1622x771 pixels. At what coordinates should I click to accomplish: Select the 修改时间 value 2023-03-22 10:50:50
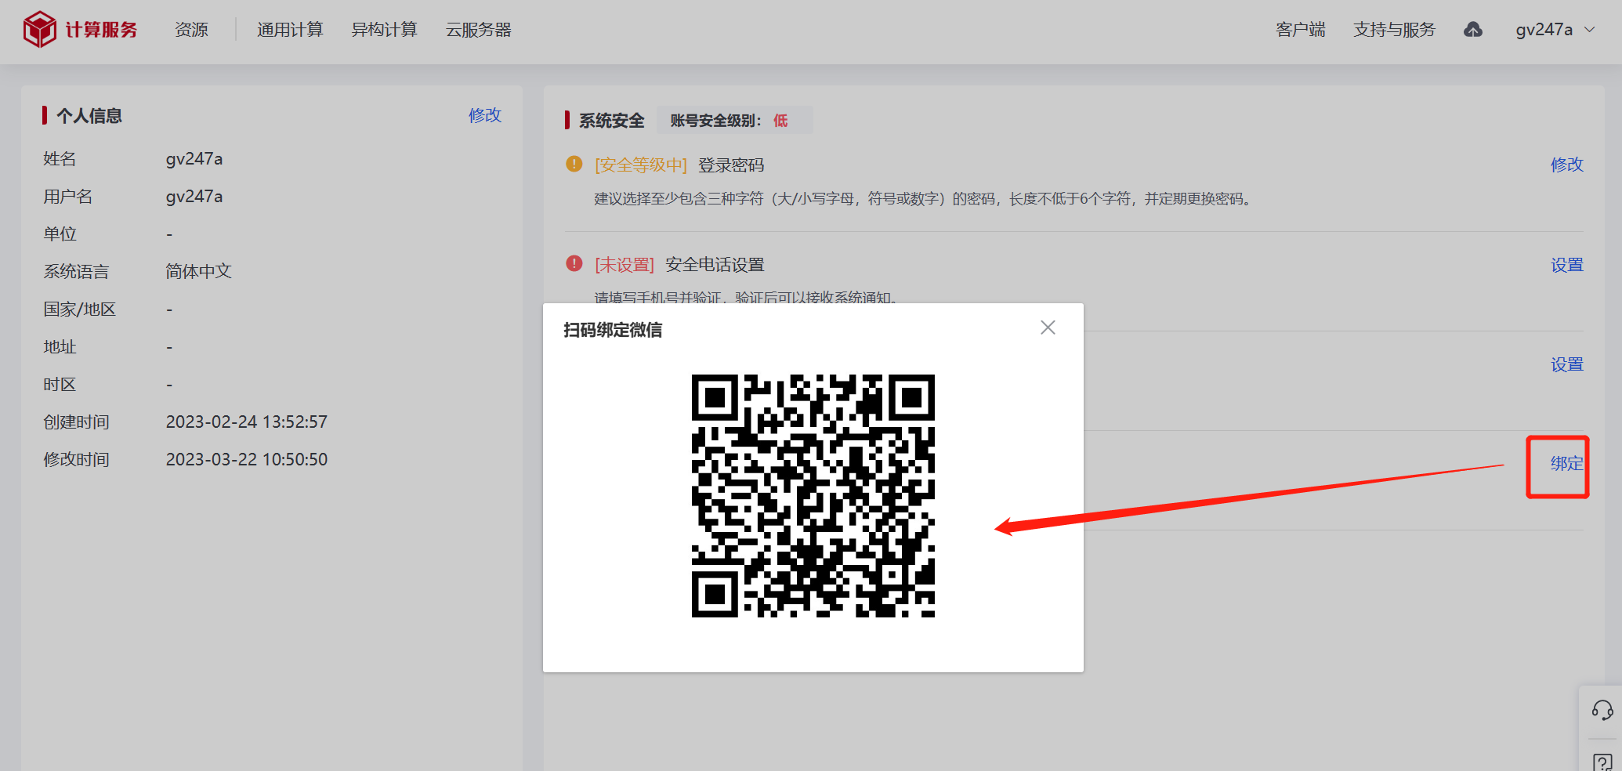(247, 459)
